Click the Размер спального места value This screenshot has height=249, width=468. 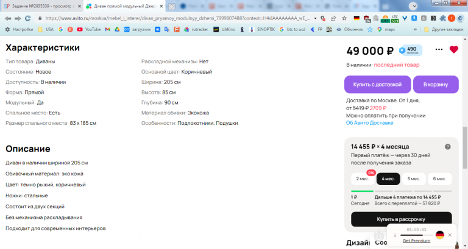pos(83,123)
